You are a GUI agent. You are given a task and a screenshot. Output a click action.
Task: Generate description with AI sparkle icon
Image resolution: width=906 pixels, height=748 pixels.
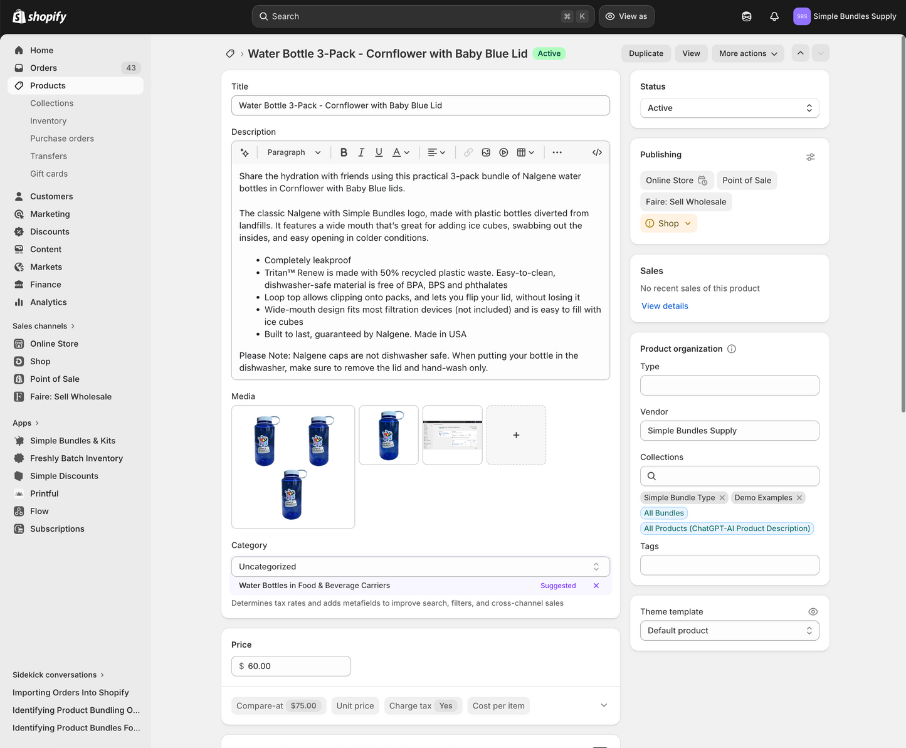coord(245,152)
